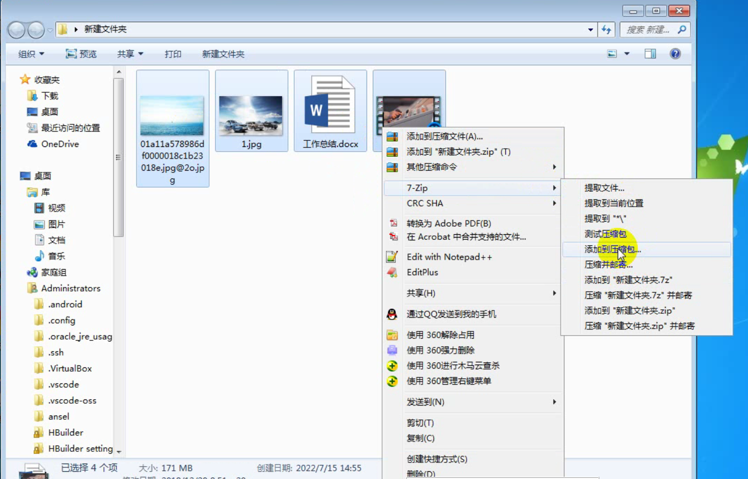Viewport: 748px width, 479px height.
Task: Click the 图片 library icon
Action: (x=39, y=224)
